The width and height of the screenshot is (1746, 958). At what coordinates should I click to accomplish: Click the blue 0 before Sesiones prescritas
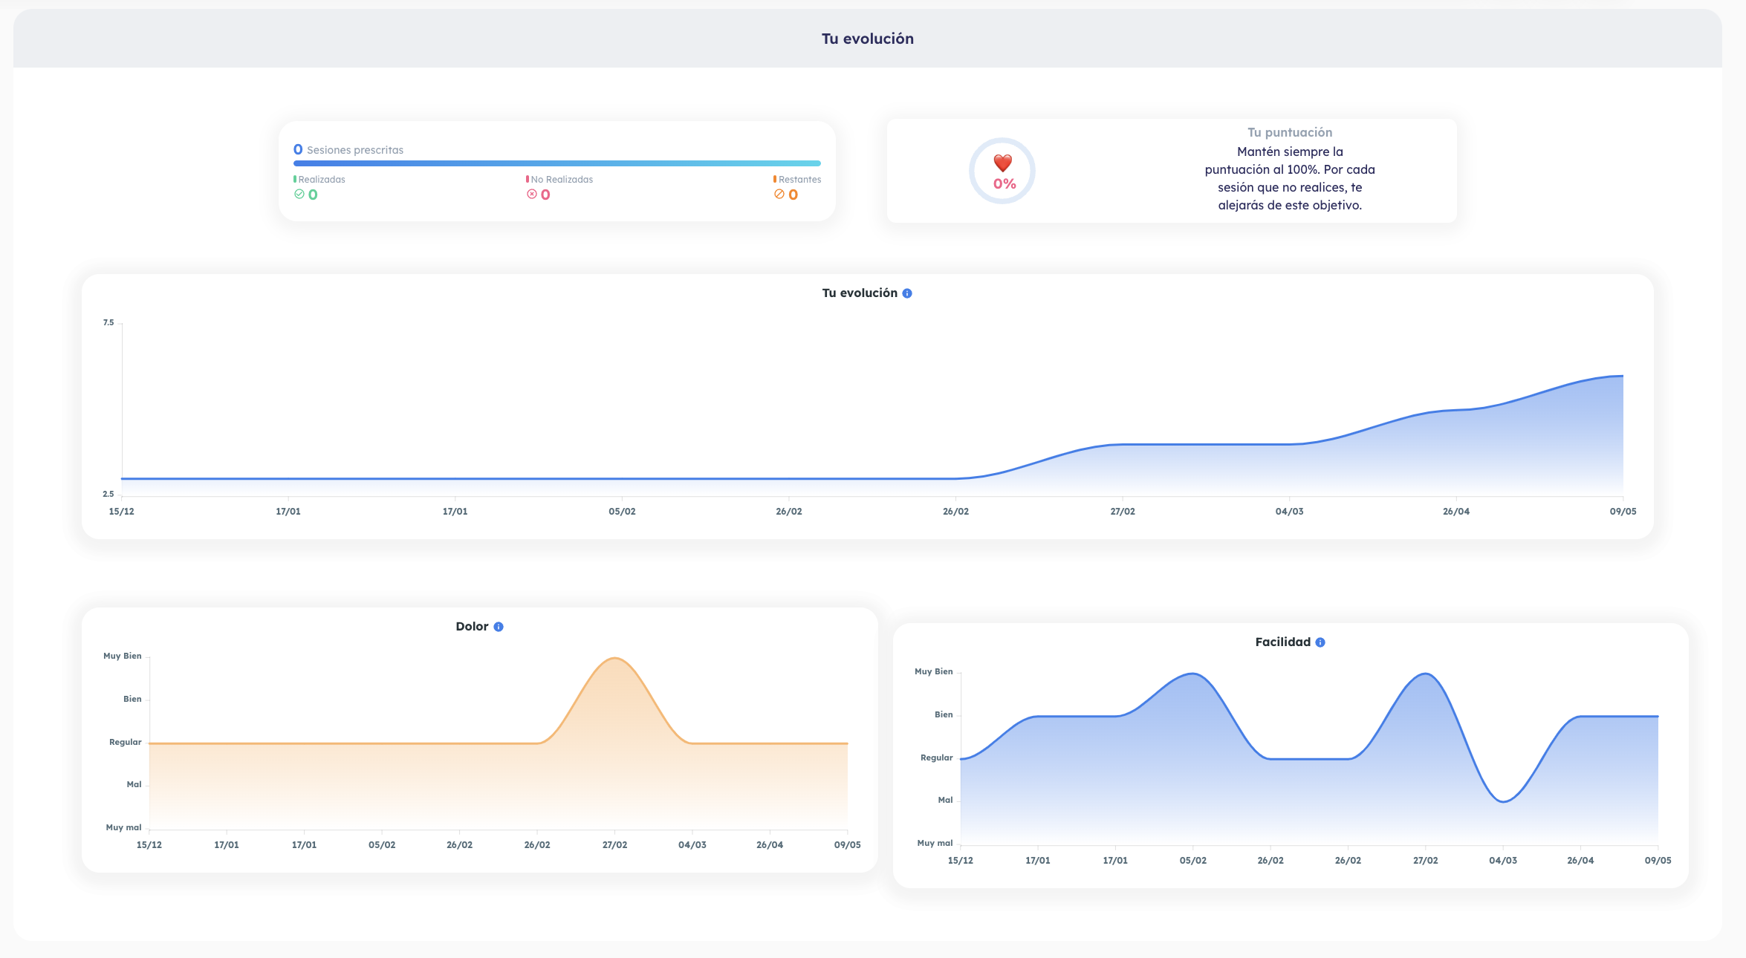pos(298,149)
